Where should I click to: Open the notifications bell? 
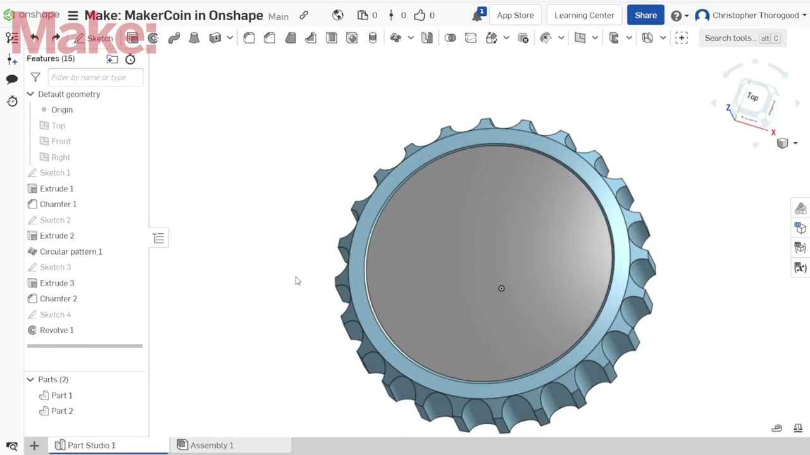coord(477,15)
